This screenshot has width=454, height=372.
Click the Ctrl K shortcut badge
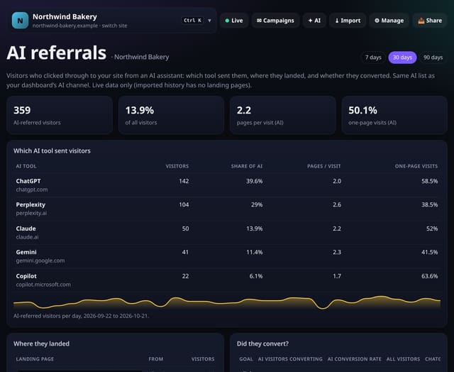point(192,21)
